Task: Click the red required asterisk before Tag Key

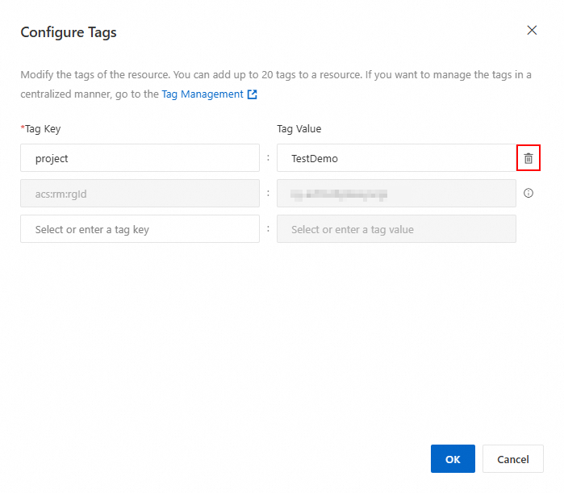Action: click(22, 128)
